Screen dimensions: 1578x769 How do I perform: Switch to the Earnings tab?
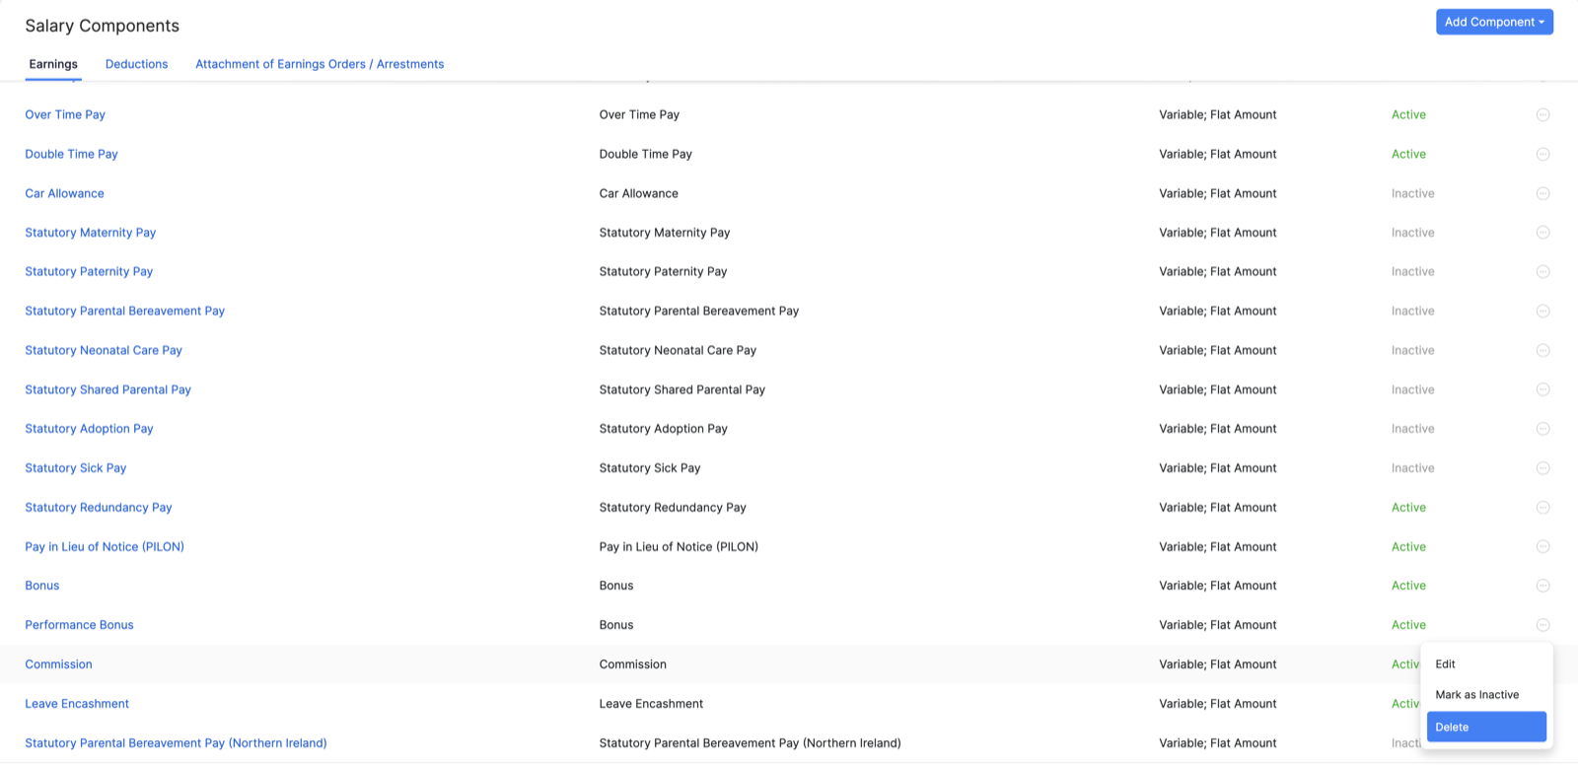click(53, 64)
